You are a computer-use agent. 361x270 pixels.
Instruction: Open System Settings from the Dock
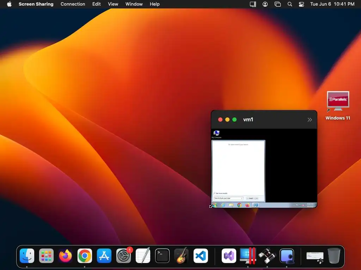(x=123, y=256)
